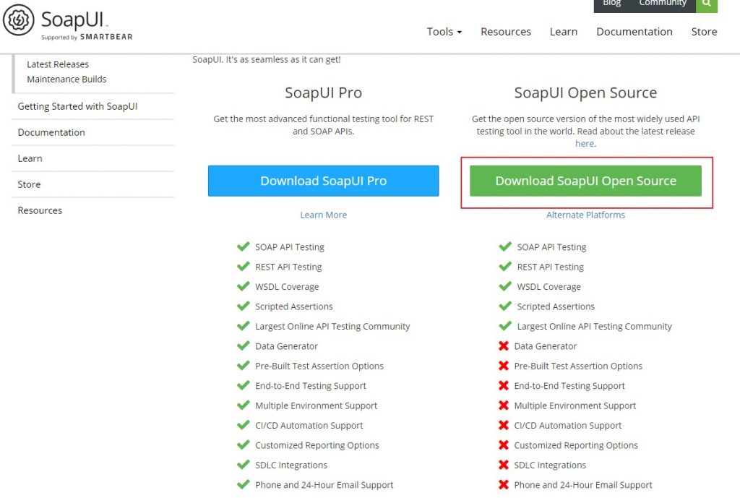This screenshot has width=740, height=498.
Task: Click the checkmark next to Scripted Assertions
Action: [x=244, y=306]
